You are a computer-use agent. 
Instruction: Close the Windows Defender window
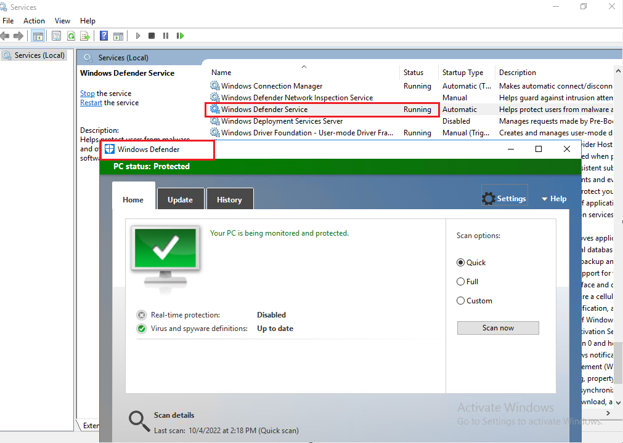(x=566, y=149)
